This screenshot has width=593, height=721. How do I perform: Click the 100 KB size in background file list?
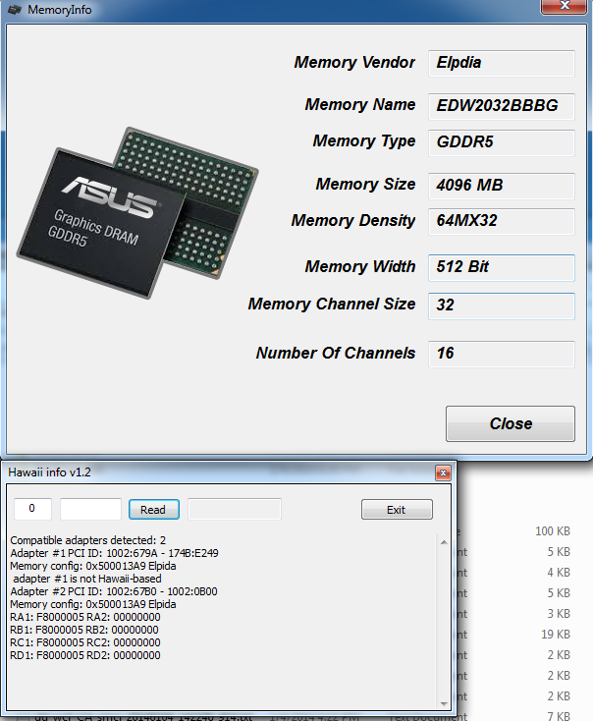[553, 531]
